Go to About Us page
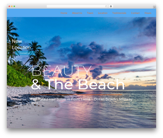163x138 pixels. coord(77,13)
